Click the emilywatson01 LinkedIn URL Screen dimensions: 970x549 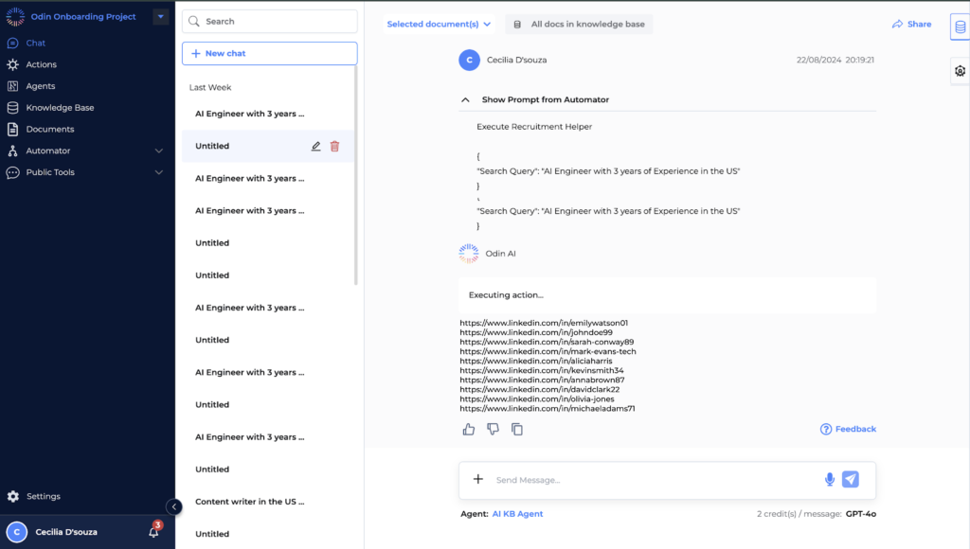544,323
